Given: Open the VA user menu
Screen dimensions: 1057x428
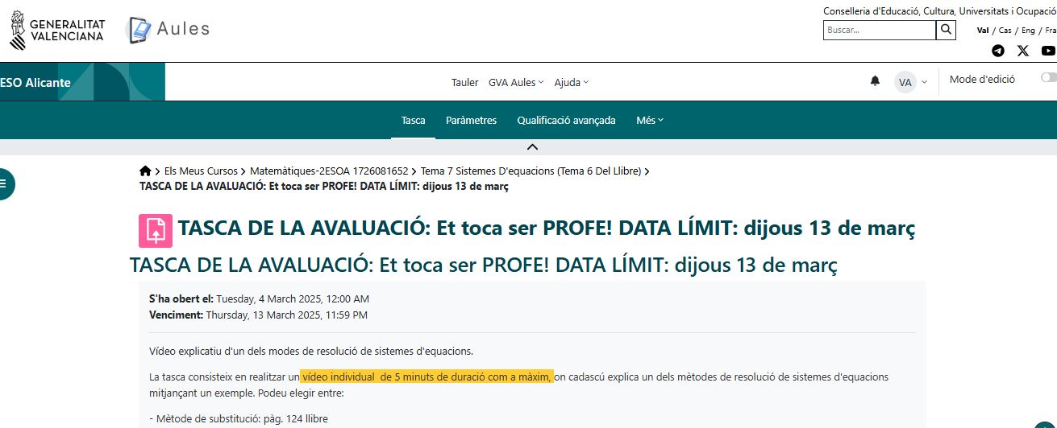Looking at the screenshot, I should [911, 82].
